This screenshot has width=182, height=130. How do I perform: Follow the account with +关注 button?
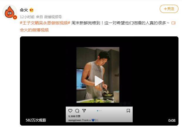[x=169, y=9]
